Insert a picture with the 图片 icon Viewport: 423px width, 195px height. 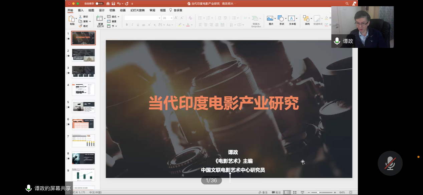[x=270, y=19]
